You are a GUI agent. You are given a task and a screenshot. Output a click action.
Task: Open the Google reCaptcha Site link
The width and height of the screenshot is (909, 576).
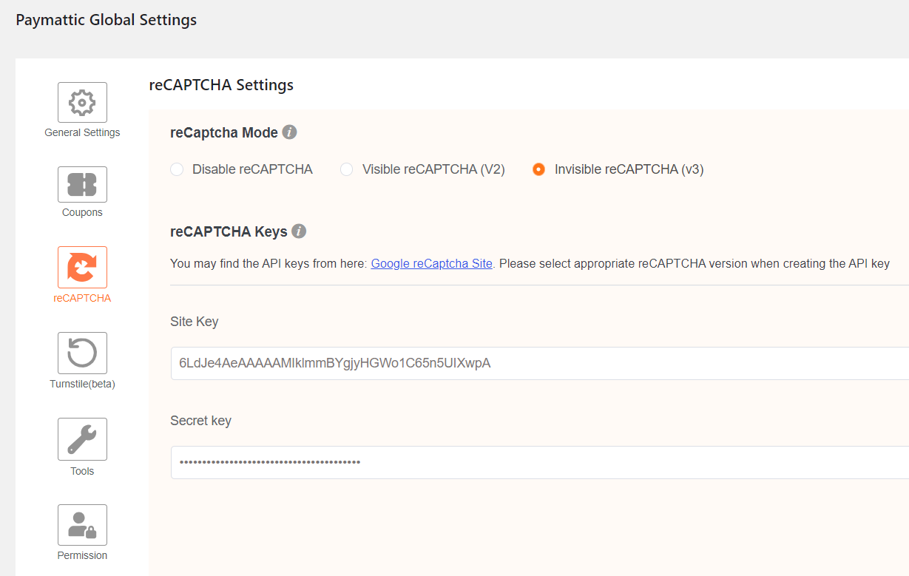(x=431, y=263)
